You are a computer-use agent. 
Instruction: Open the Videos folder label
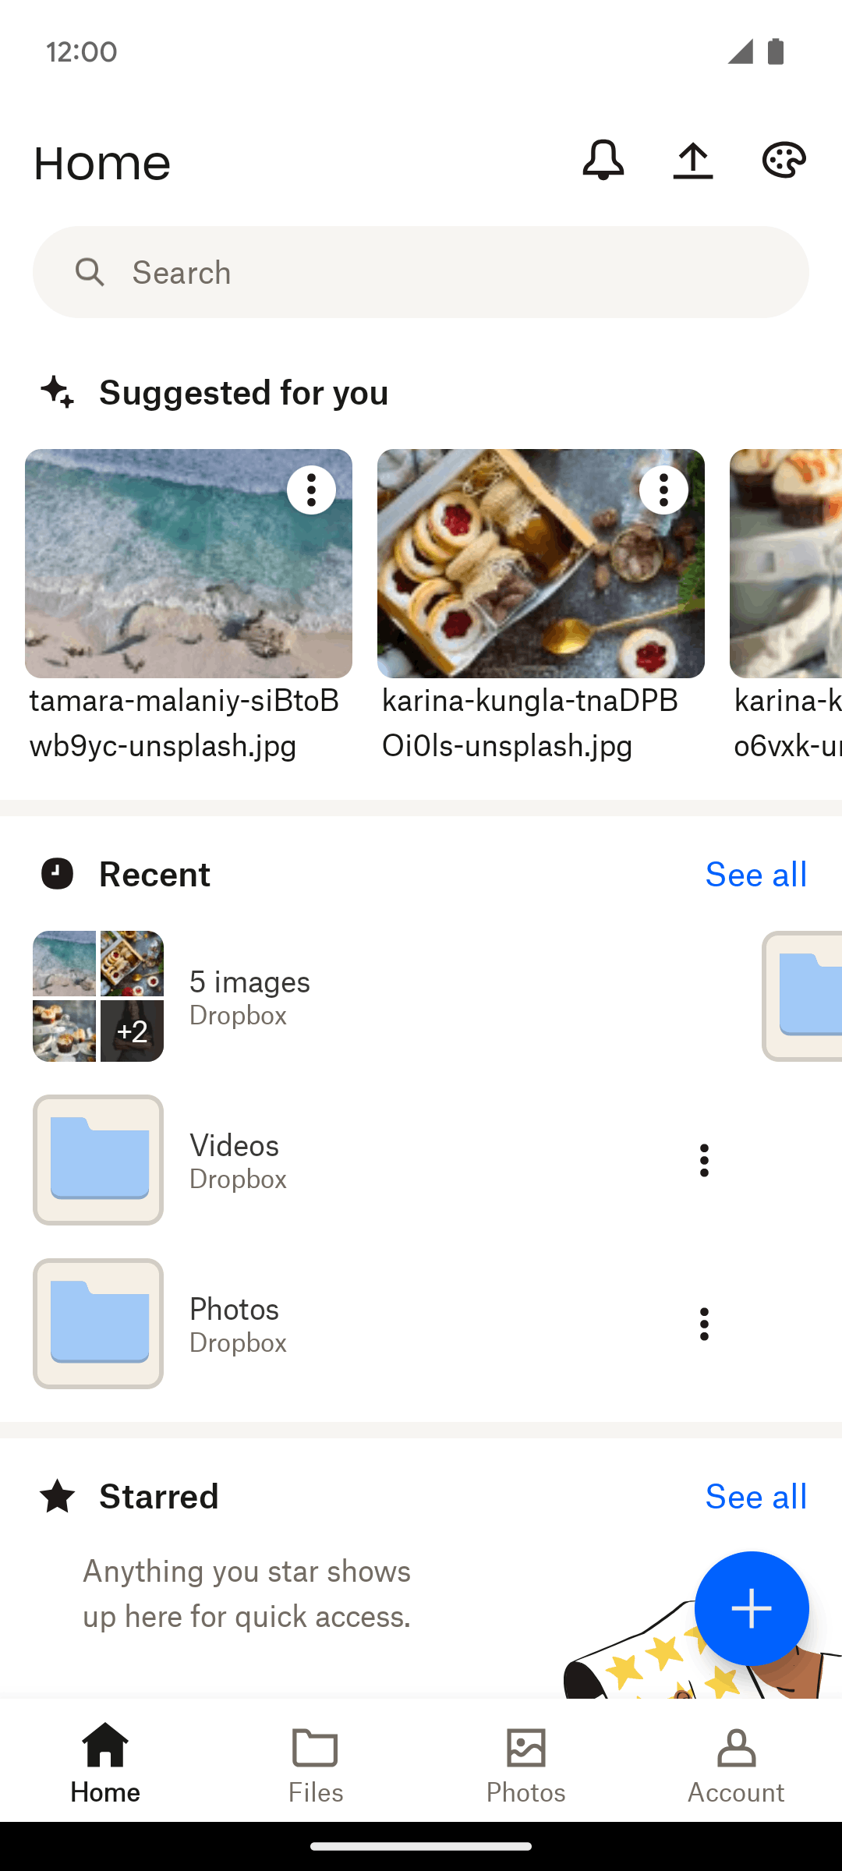click(234, 1145)
